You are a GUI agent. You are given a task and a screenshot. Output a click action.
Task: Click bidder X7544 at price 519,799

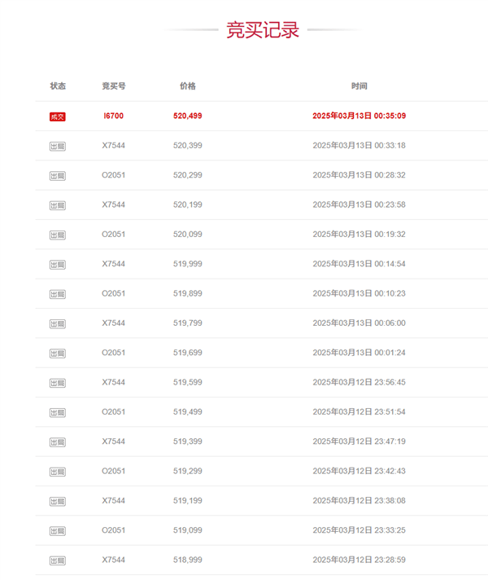pyautogui.click(x=113, y=323)
